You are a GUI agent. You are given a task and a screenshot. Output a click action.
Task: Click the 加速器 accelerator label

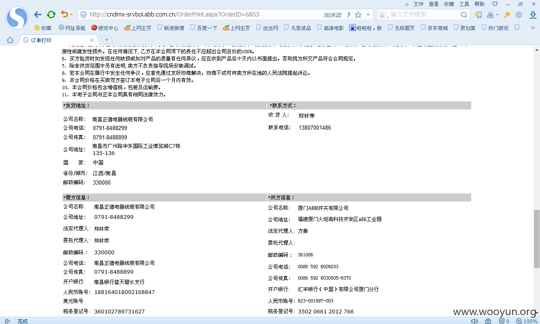click(333, 15)
